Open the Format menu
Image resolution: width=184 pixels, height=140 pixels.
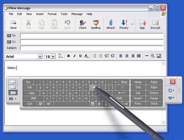click(x=52, y=14)
